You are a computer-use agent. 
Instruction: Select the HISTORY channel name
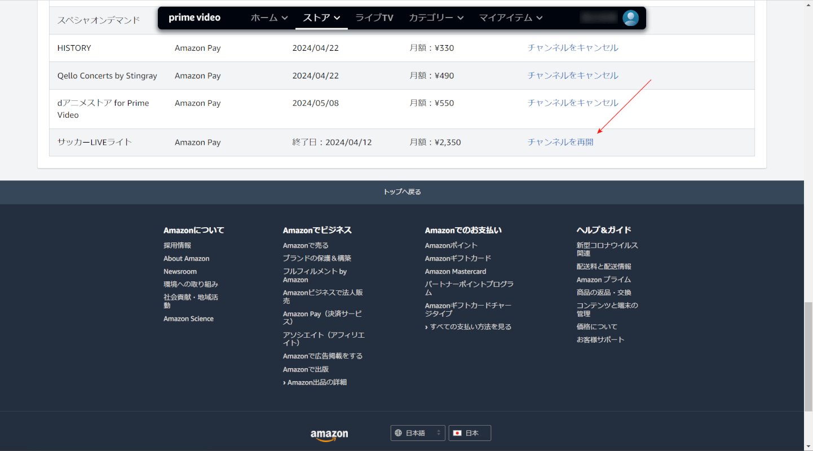point(74,48)
